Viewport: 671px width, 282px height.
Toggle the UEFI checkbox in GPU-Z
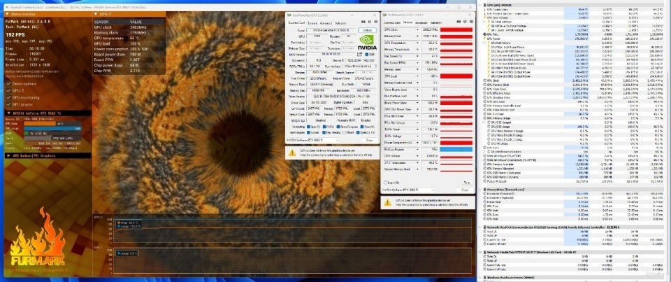(x=367, y=55)
